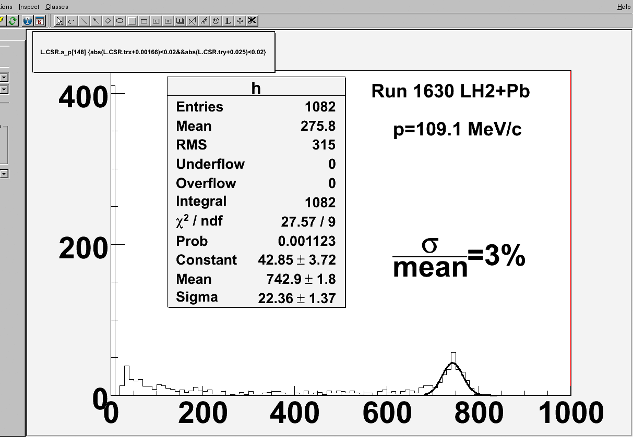
Task: Select the straight Line tool
Action: click(83, 21)
